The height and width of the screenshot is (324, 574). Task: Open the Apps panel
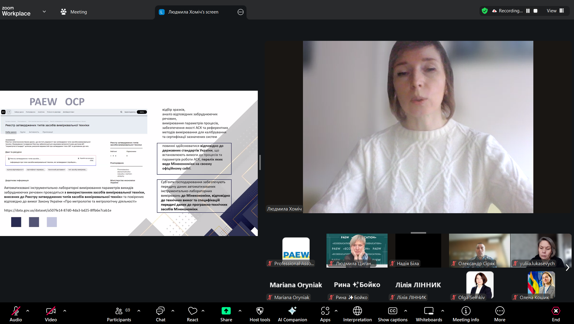click(325, 313)
